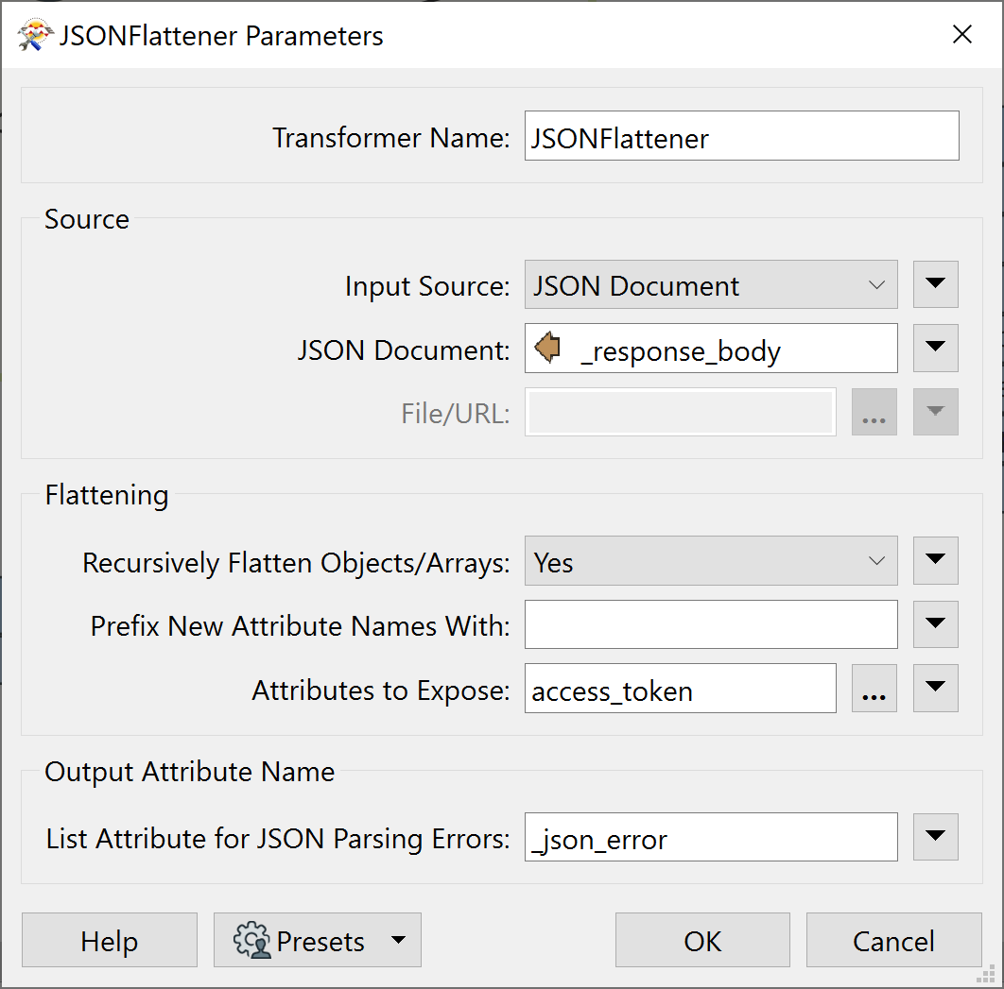Open the Input Source combo box
The image size is (1004, 989).
point(710,285)
